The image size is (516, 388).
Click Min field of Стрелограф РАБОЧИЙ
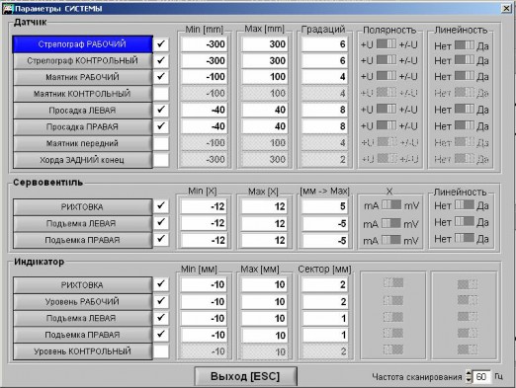point(204,44)
